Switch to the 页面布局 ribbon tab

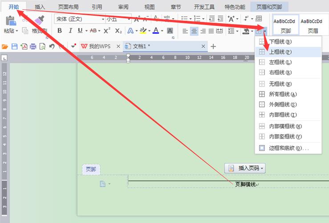click(x=69, y=7)
